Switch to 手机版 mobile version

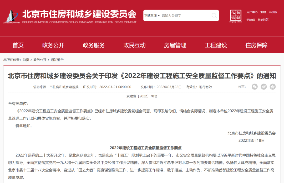coord(273,12)
